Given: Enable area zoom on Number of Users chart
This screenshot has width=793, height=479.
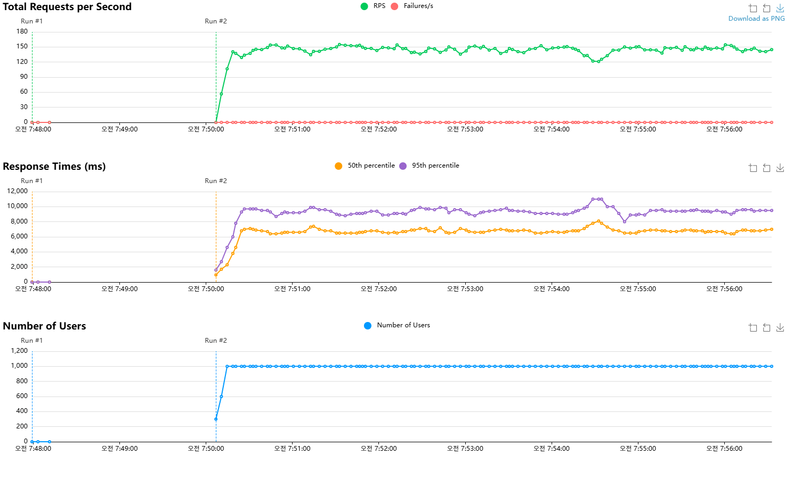Looking at the screenshot, I should 752,327.
